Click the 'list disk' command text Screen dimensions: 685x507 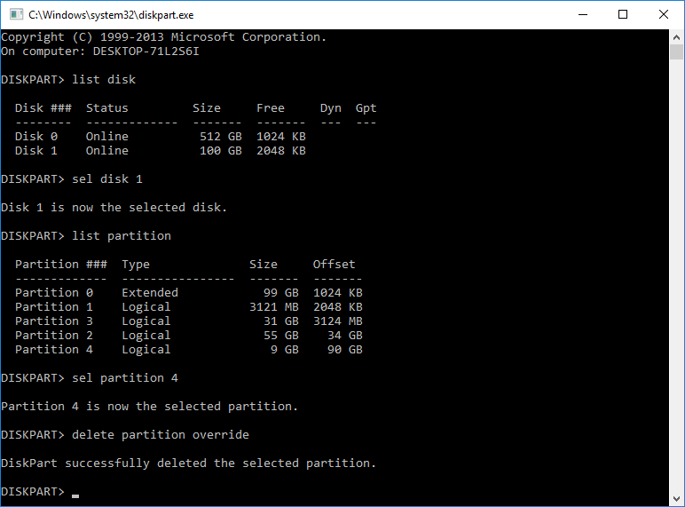[104, 80]
